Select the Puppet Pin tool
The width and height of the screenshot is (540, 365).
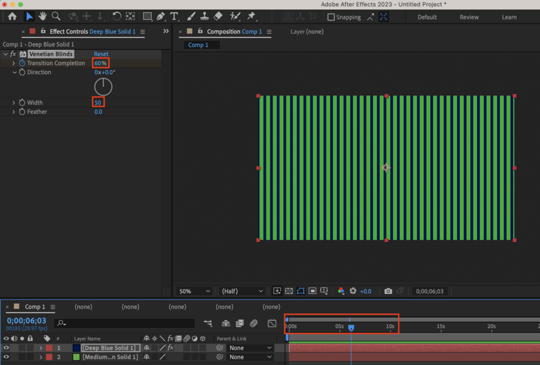tap(252, 16)
